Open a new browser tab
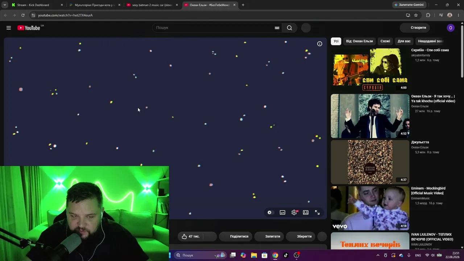This screenshot has width=464, height=261. (243, 5)
